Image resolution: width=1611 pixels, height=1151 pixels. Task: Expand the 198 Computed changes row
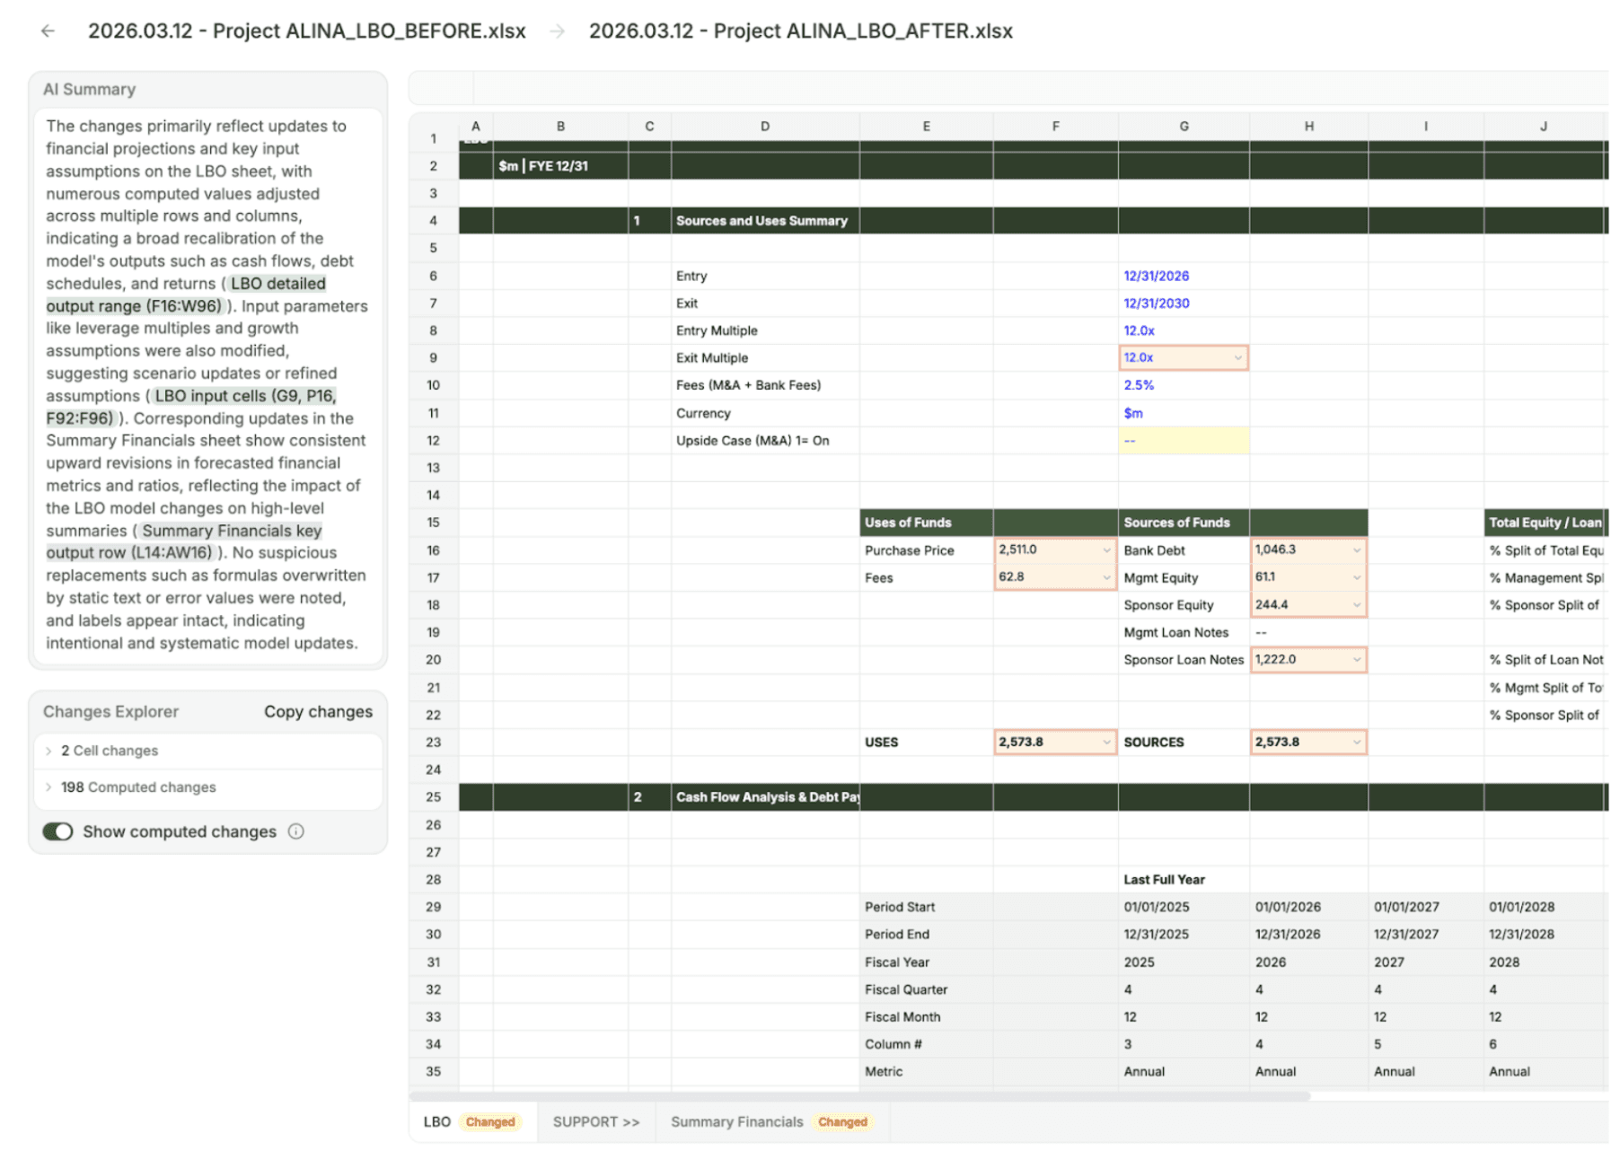click(208, 787)
